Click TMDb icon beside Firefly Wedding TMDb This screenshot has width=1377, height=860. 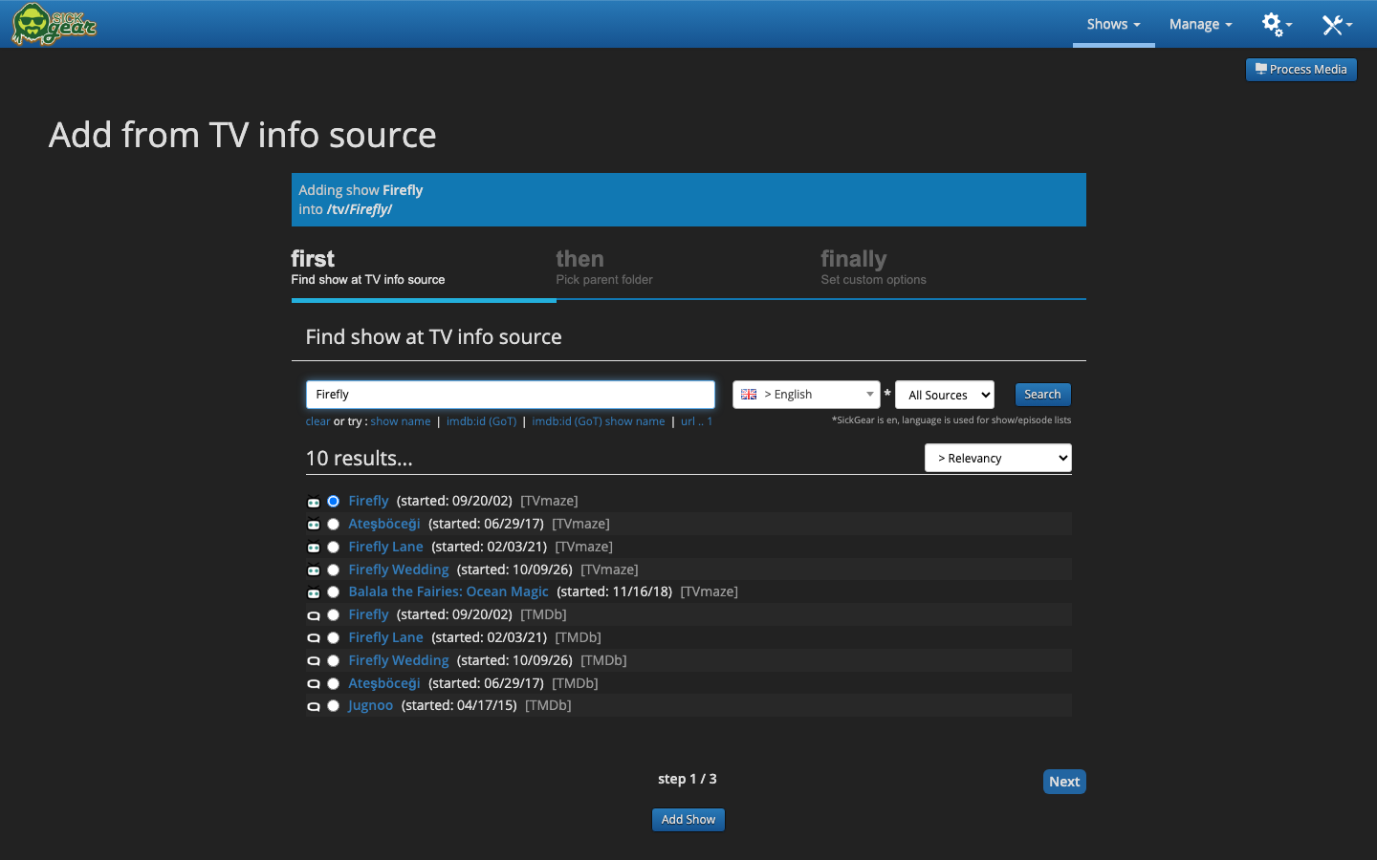(x=313, y=661)
